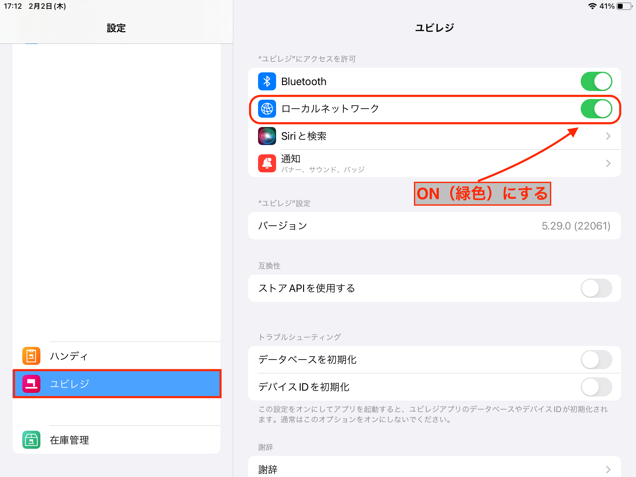The image size is (636, 477).
Task: Tap the この設定をオンにして footer note
Action: (x=433, y=414)
